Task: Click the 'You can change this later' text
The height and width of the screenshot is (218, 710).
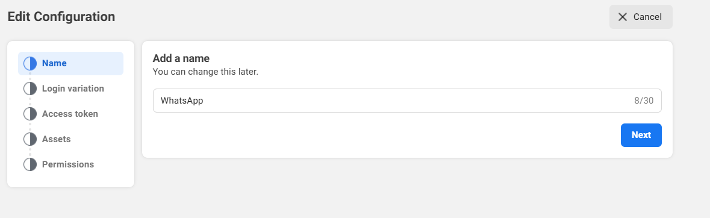Action: tap(205, 72)
